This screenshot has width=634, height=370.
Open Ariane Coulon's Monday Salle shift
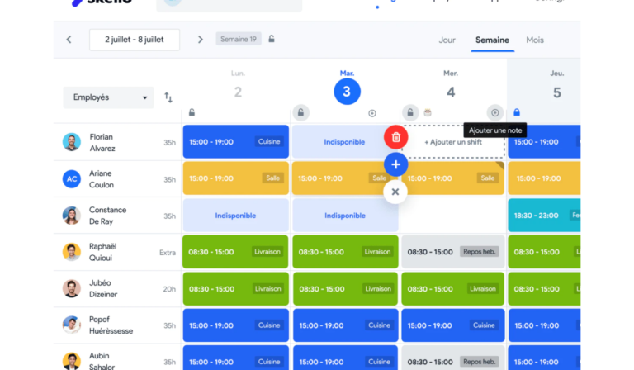click(x=236, y=178)
